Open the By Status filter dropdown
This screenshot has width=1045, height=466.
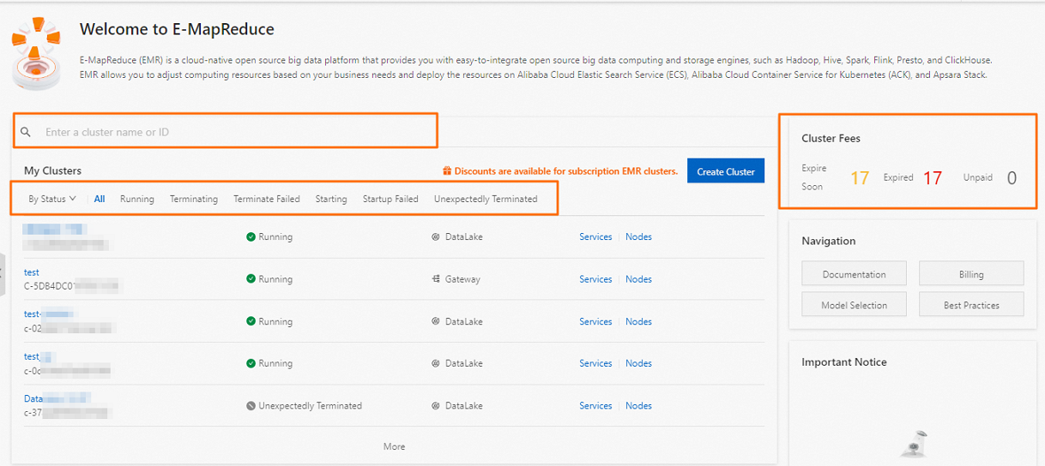51,199
